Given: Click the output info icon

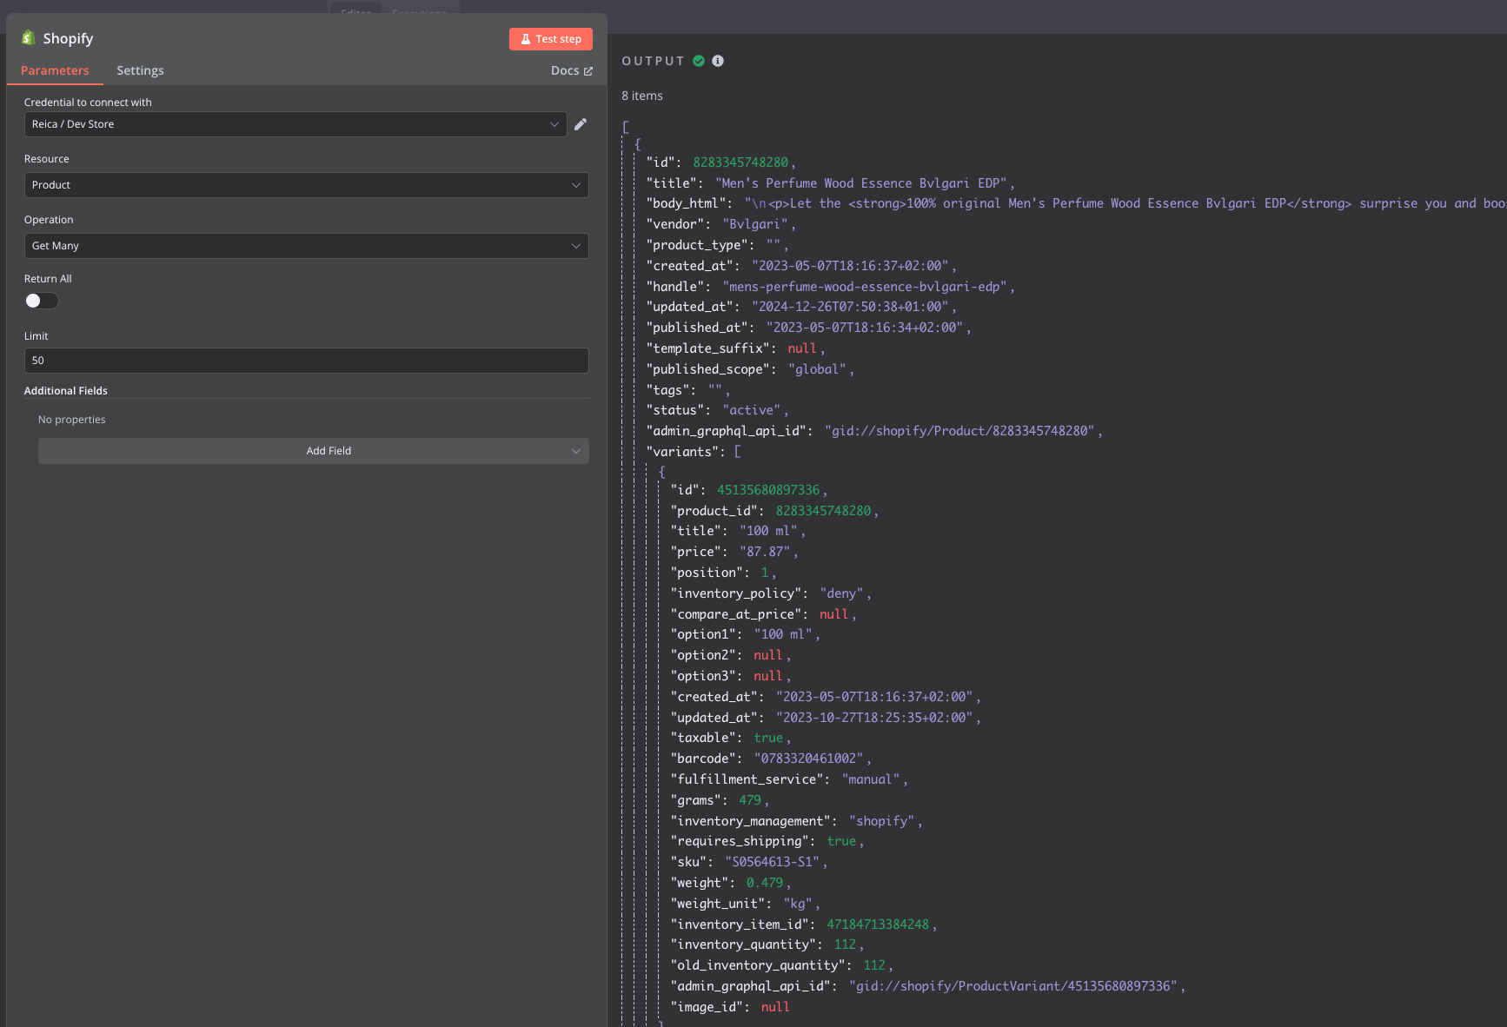Looking at the screenshot, I should click(718, 61).
